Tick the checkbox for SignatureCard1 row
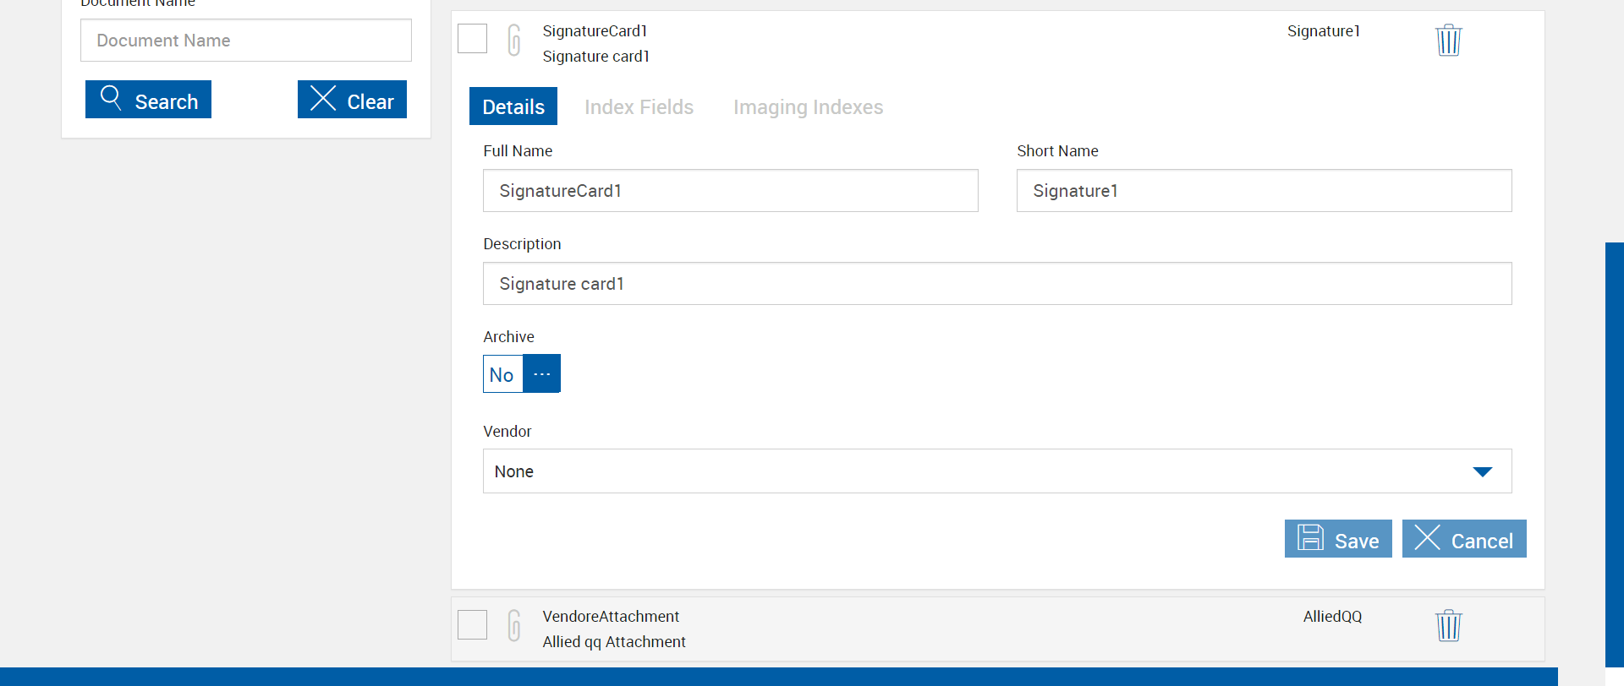 click(472, 38)
